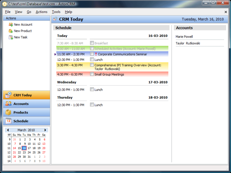This screenshot has height=173, width=231.
Task: Click the CRM Today header icon
Action: (55, 19)
